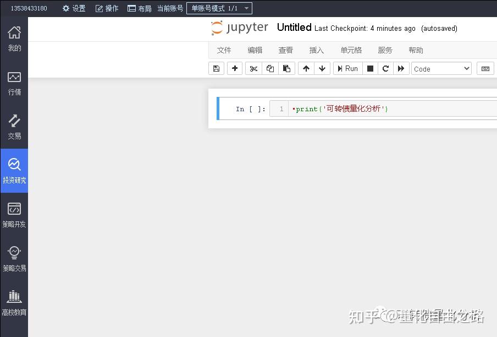Image resolution: width=497 pixels, height=337 pixels.
Task: Click the save notebook icon
Action: tap(216, 68)
